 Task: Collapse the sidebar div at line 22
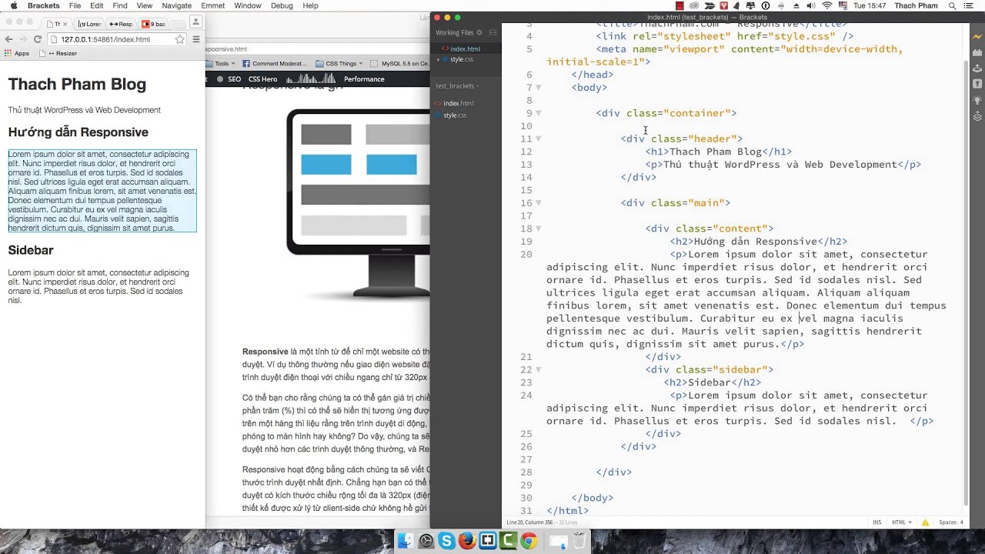pyautogui.click(x=539, y=369)
